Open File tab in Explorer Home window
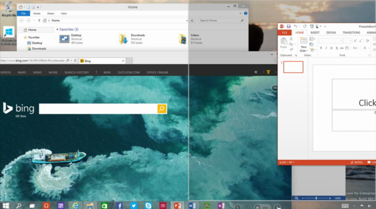Viewport: 376px width, 209px height. point(23,14)
